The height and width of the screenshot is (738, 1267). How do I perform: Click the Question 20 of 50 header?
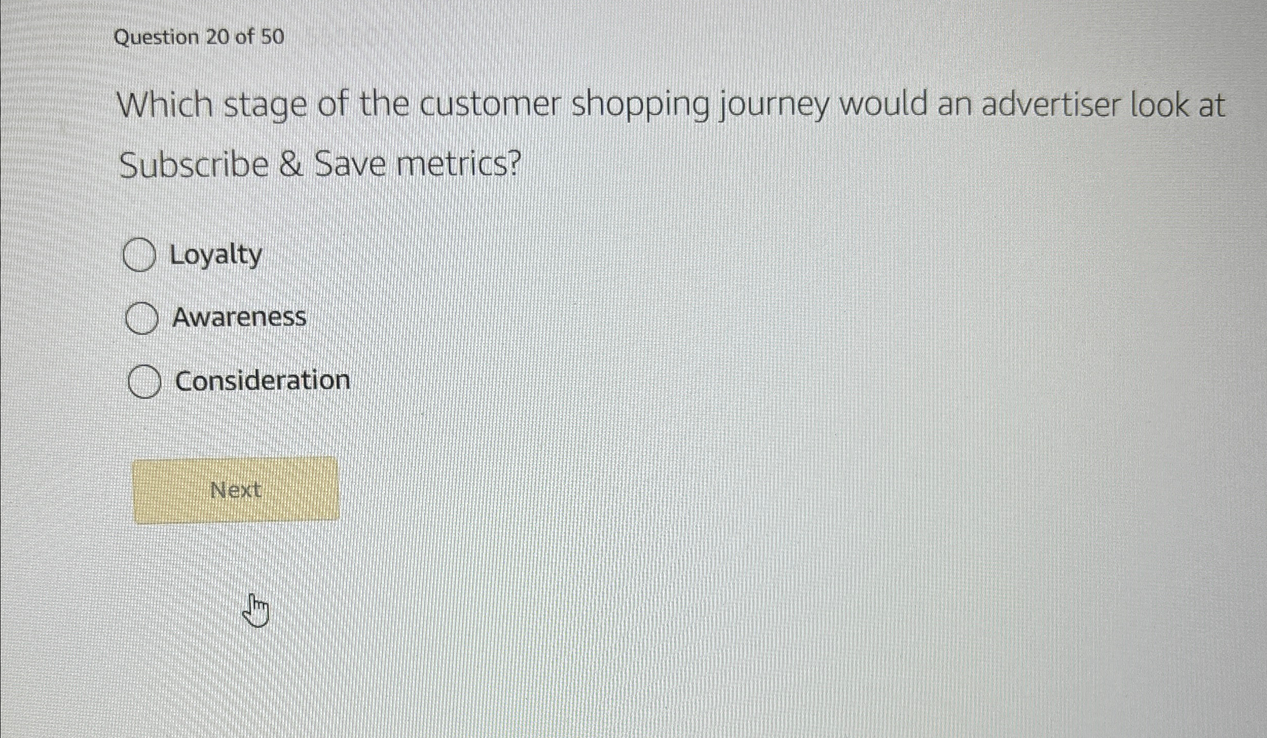pyautogui.click(x=198, y=36)
